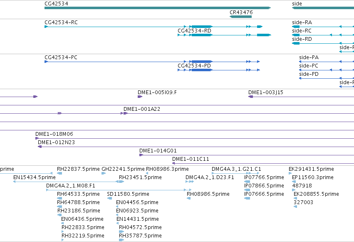Select the SD11580.5prime EST label
The image size is (354, 242).
pyautogui.click(x=128, y=194)
